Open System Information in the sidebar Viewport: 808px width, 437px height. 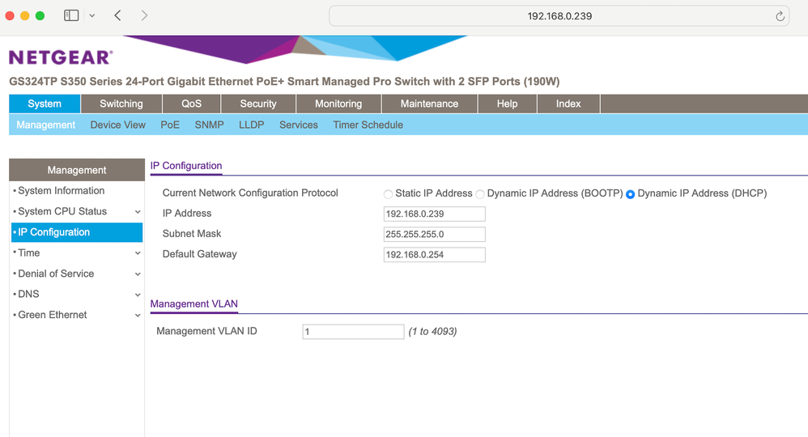[62, 191]
